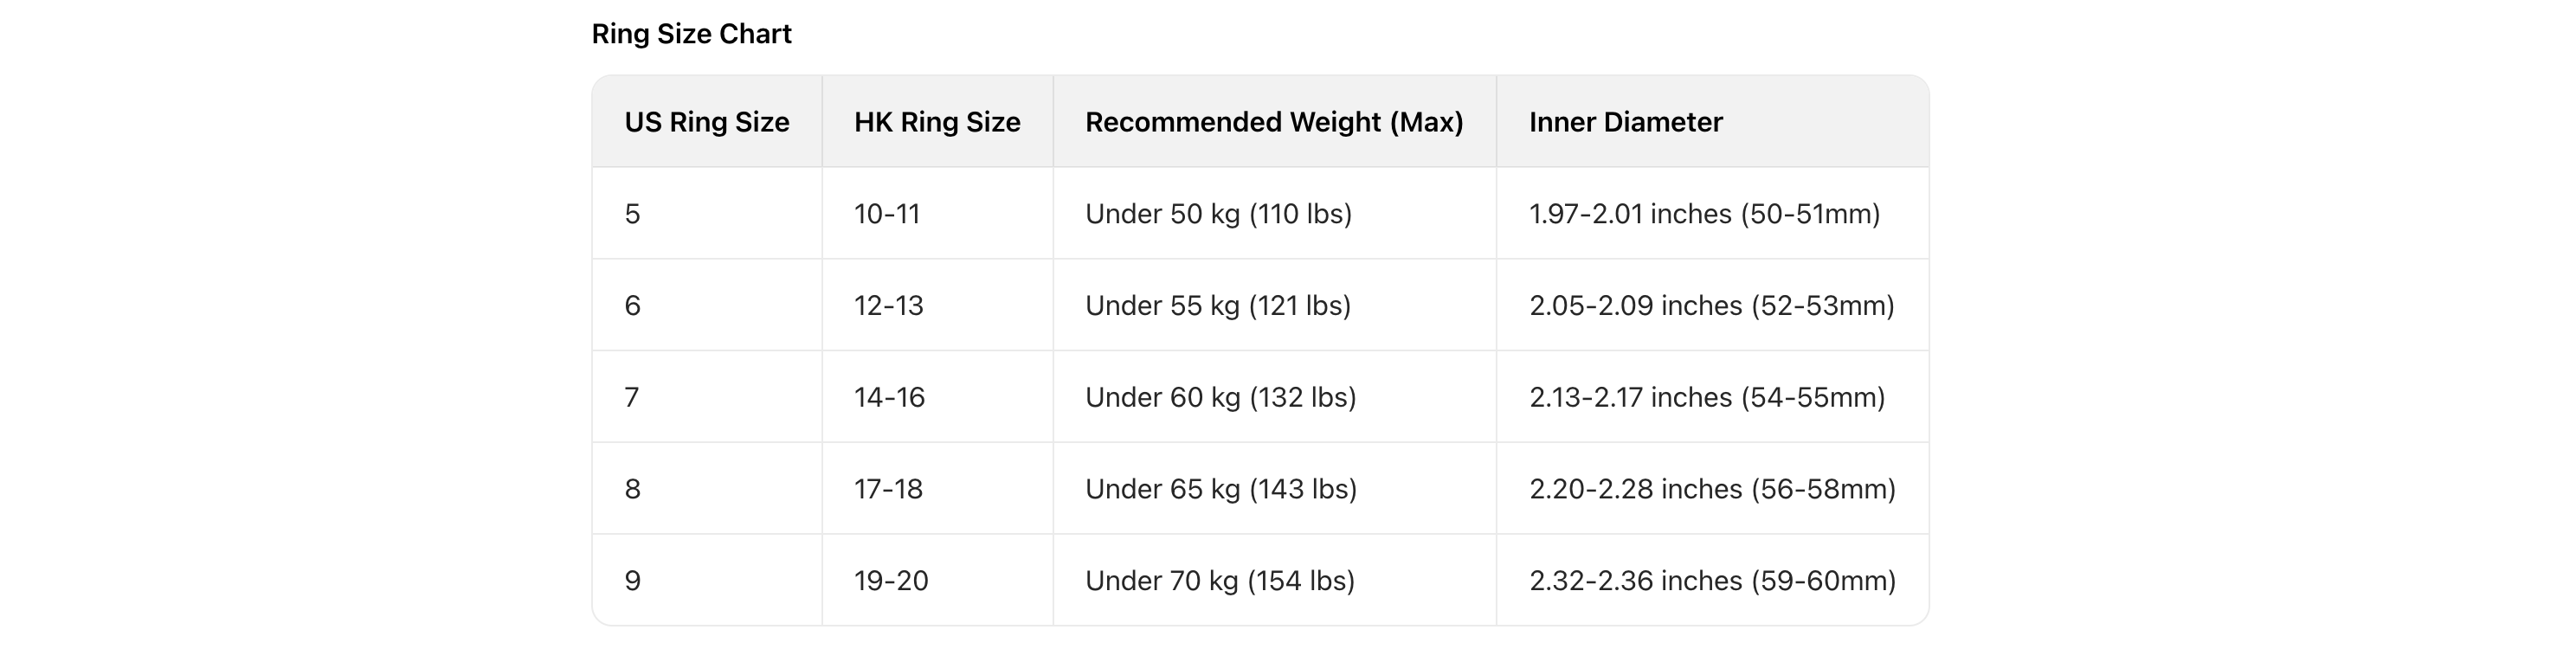Viewport: 2576px width, 649px height.
Task: Click the Under 50 kg (110 lbs) cell
Action: pos(1218,214)
